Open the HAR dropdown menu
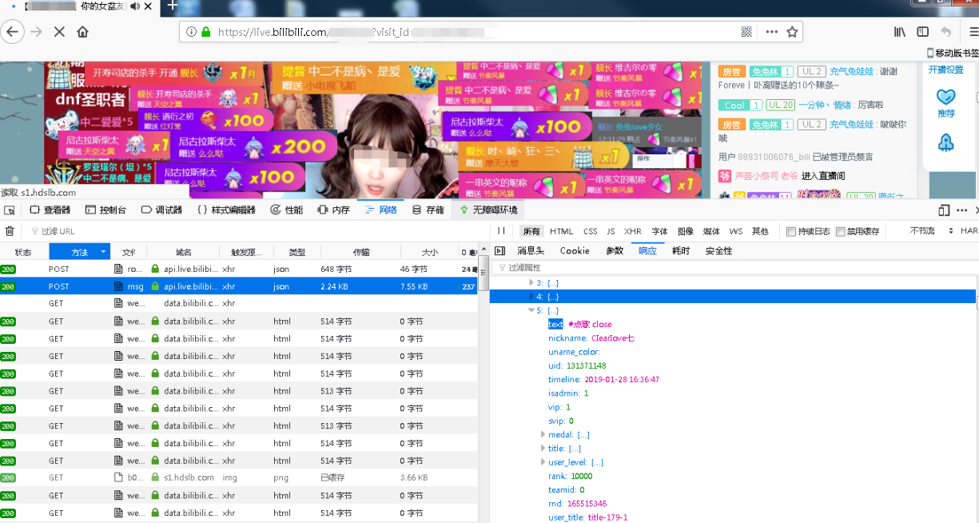Screen dimensions: 979x523 [969, 231]
